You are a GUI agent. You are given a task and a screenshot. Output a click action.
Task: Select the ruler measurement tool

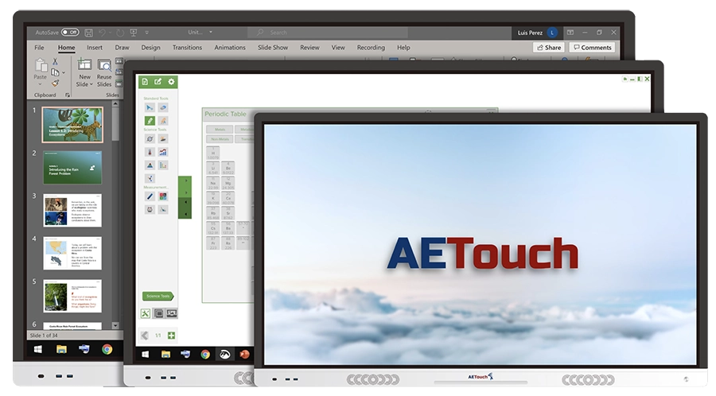tap(150, 196)
